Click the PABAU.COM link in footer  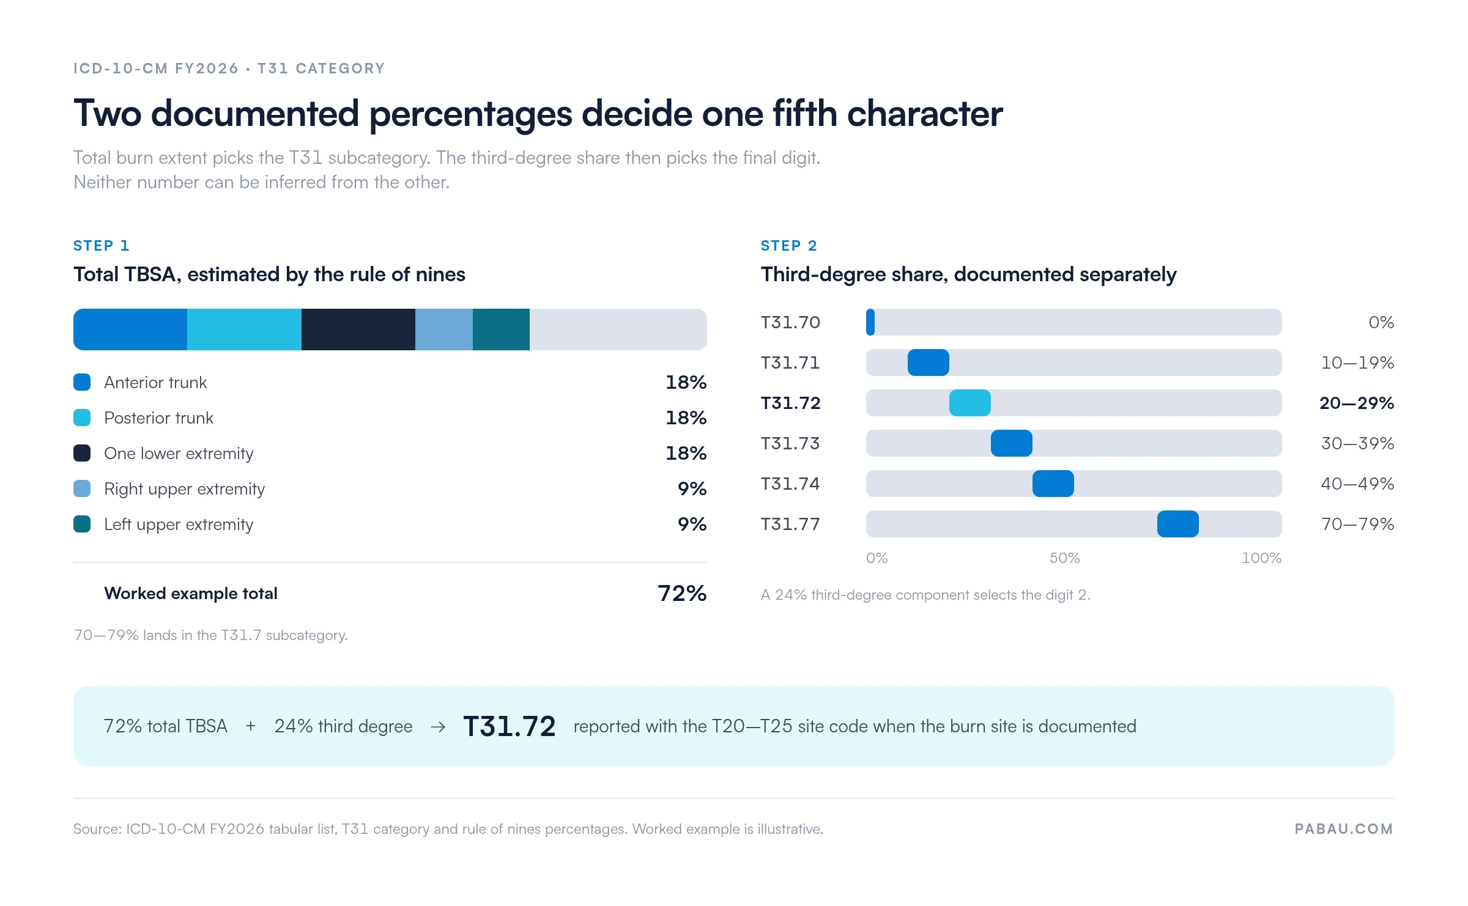(1344, 829)
